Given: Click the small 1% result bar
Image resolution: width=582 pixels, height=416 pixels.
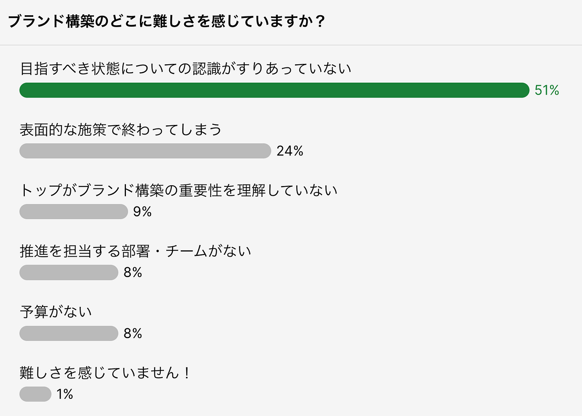Looking at the screenshot, I should coord(35,394).
